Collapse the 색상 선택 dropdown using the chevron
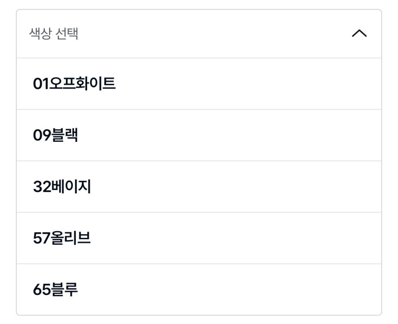Screen dimensions: 398x324 [x=359, y=34]
